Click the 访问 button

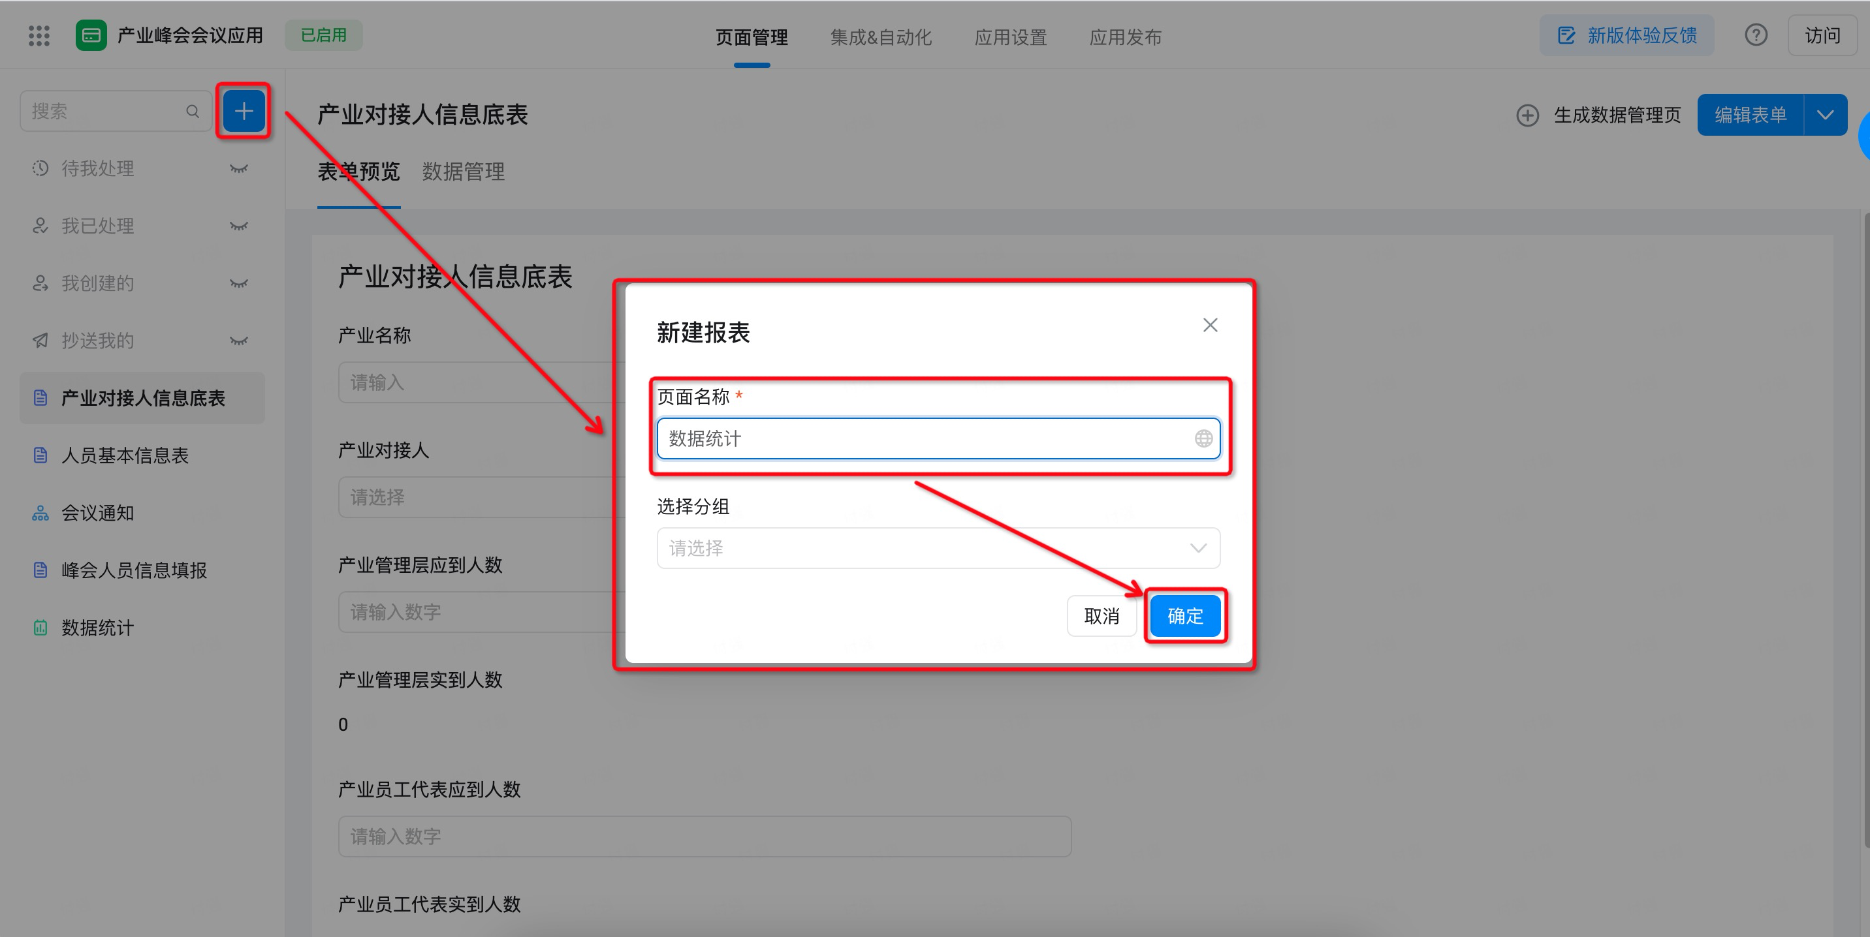(x=1822, y=35)
